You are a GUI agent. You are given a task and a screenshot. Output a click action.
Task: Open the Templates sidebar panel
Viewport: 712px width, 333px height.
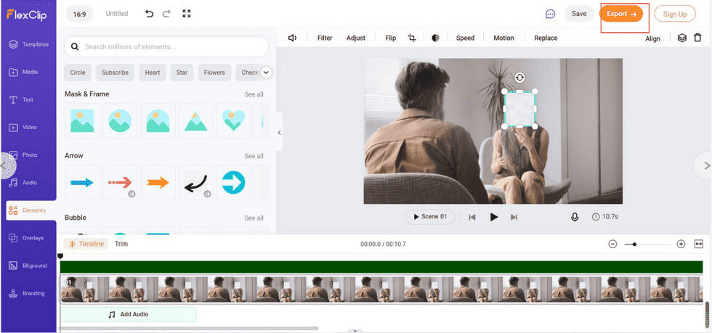click(x=28, y=44)
